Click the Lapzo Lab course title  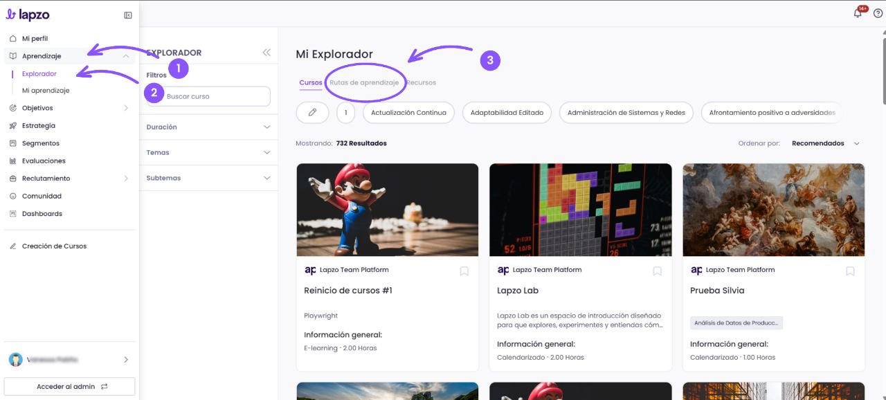click(518, 291)
